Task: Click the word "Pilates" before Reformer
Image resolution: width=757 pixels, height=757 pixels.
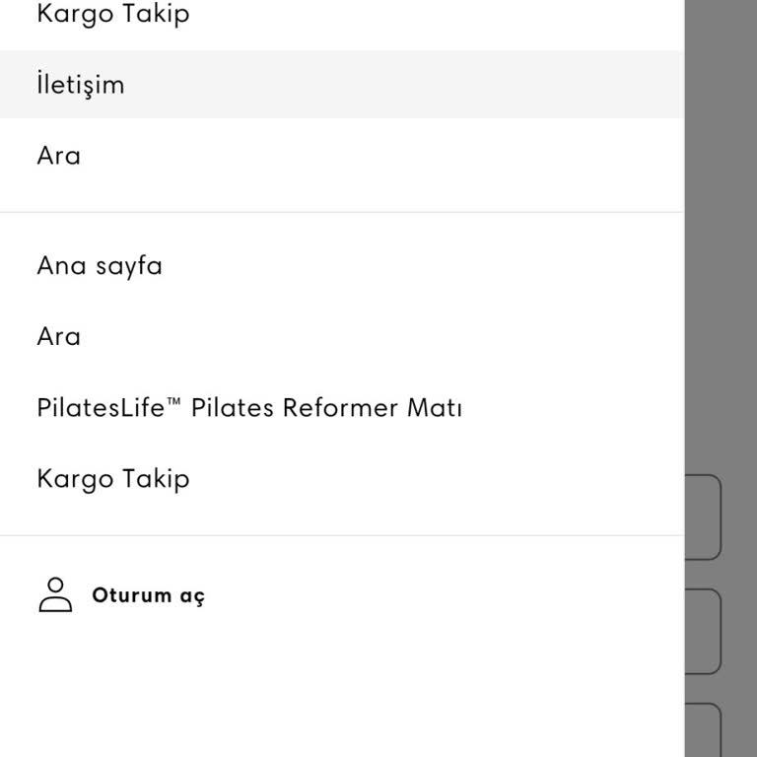Action: (233, 408)
